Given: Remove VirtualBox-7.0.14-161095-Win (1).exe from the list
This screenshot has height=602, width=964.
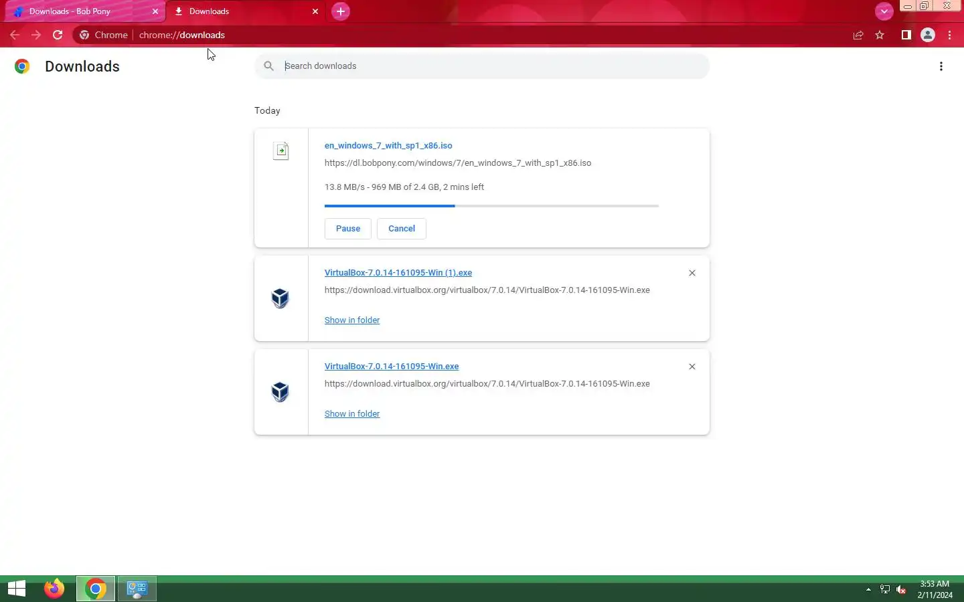Looking at the screenshot, I should pos(692,273).
